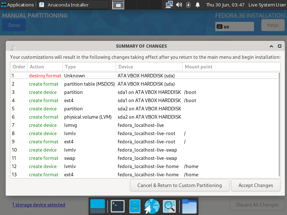Click the Anaconda Installer window icon in taskbar
The image size is (287, 215).
42,5
